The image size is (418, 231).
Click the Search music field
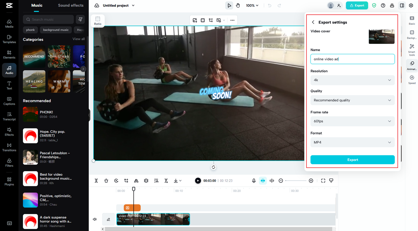[x=48, y=19]
